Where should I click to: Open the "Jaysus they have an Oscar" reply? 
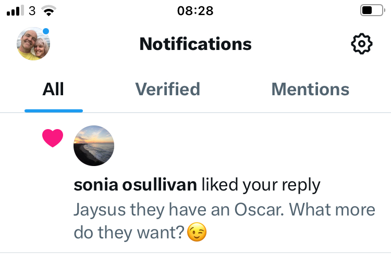point(224,210)
